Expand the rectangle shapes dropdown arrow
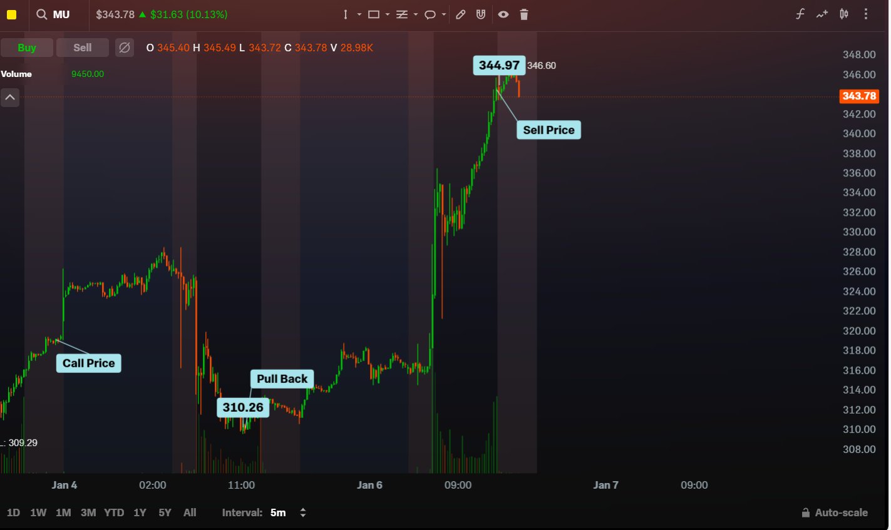Image resolution: width=891 pixels, height=530 pixels. coord(388,14)
